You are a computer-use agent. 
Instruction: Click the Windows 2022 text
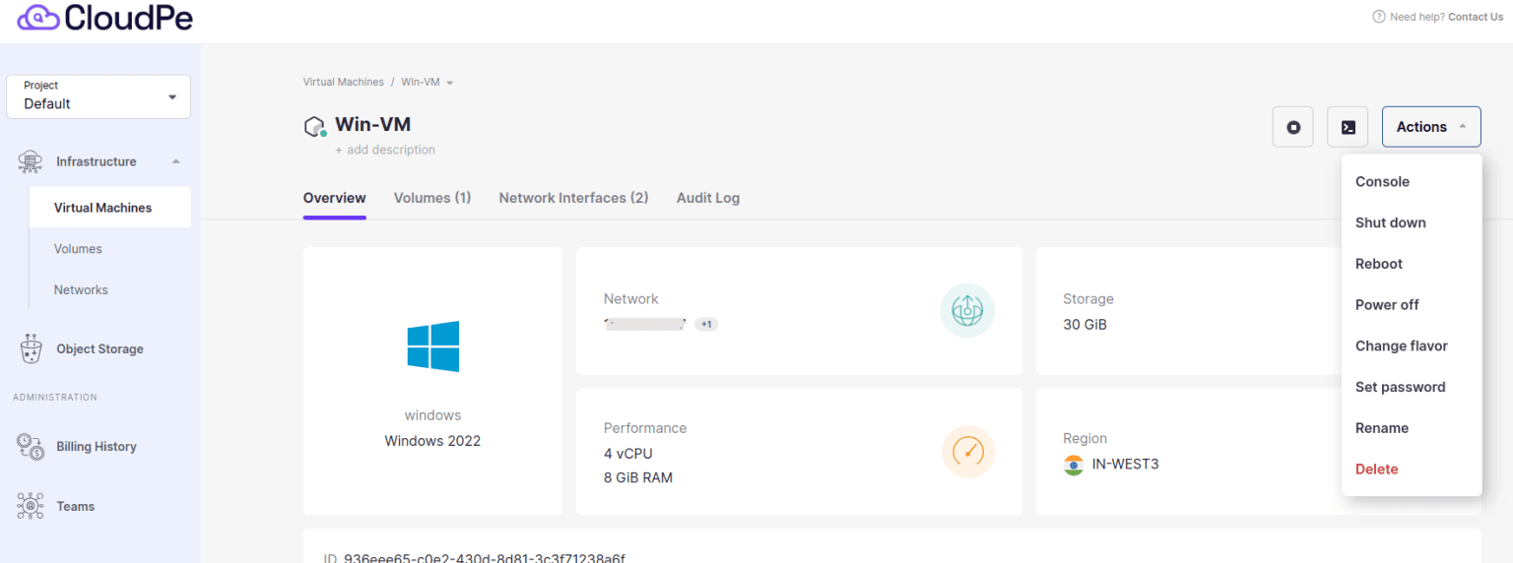point(432,441)
